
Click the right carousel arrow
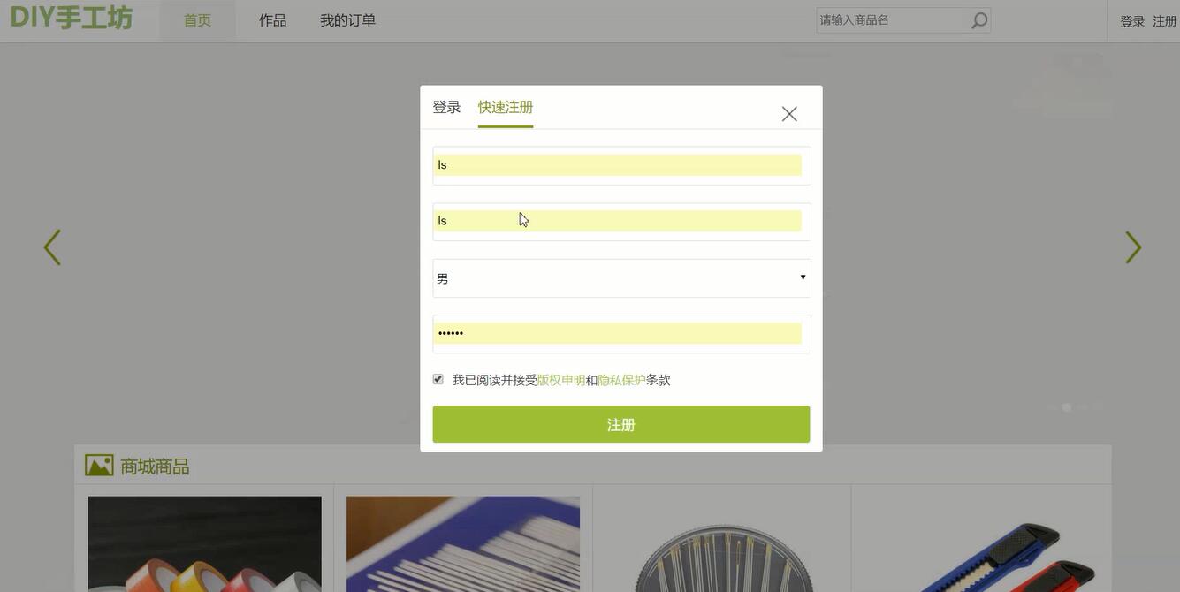(1132, 247)
